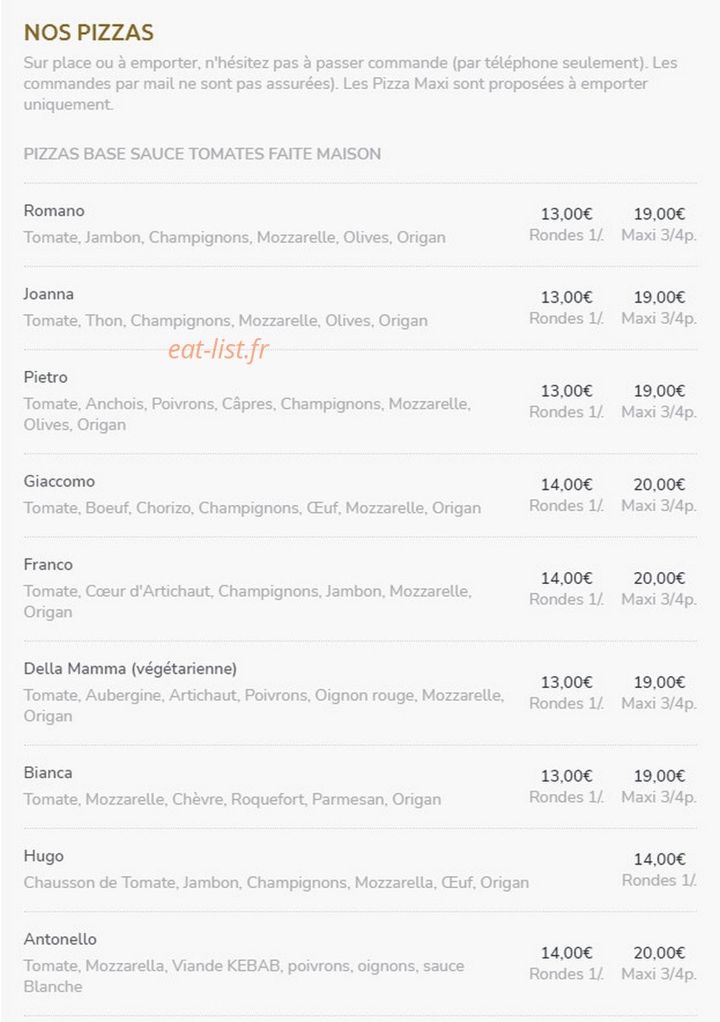This screenshot has width=720, height=1022.
Task: Open the Giaccomo pizza entry
Action: tap(59, 481)
